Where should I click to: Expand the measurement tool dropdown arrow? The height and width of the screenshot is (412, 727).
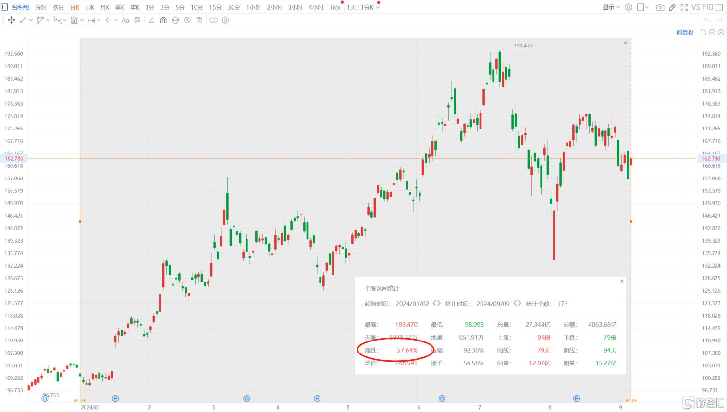pyautogui.click(x=82, y=20)
